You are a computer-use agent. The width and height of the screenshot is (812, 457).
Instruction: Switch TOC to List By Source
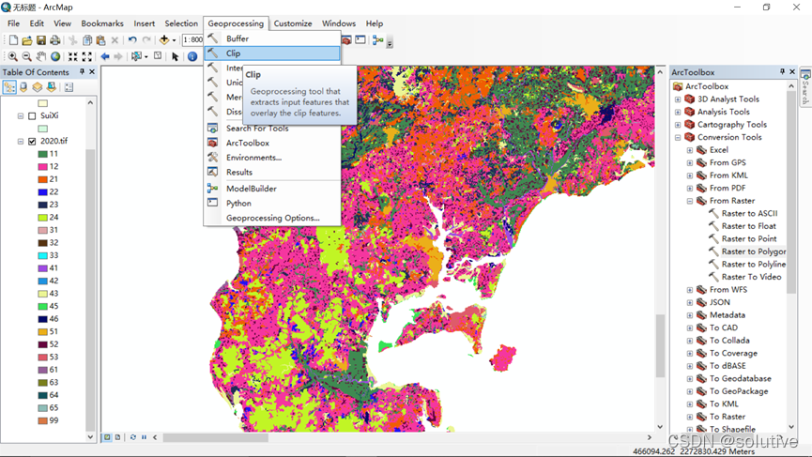click(23, 87)
